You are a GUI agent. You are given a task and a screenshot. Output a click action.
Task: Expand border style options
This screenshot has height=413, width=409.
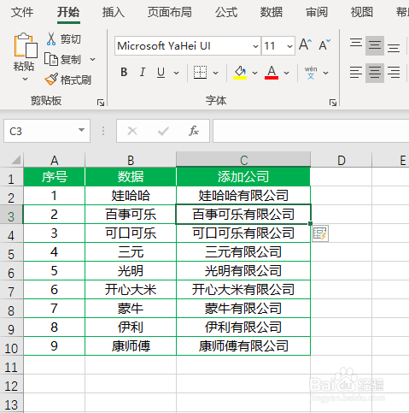pyautogui.click(x=216, y=73)
